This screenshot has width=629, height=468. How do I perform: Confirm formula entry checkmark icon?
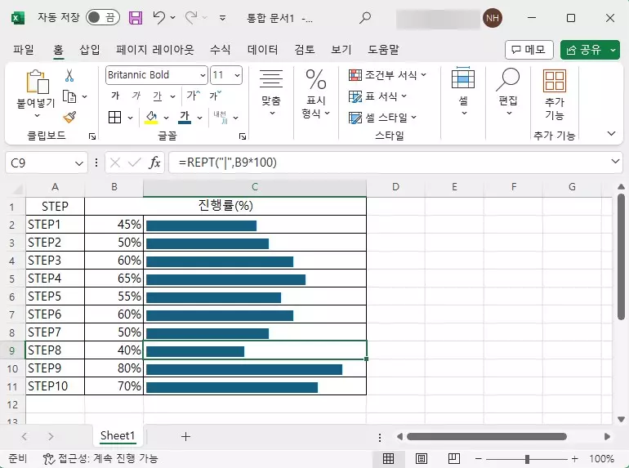(135, 163)
